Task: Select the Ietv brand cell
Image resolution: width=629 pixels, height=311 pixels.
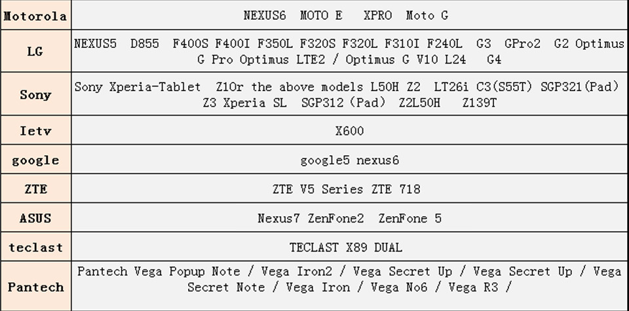Action: tap(35, 131)
